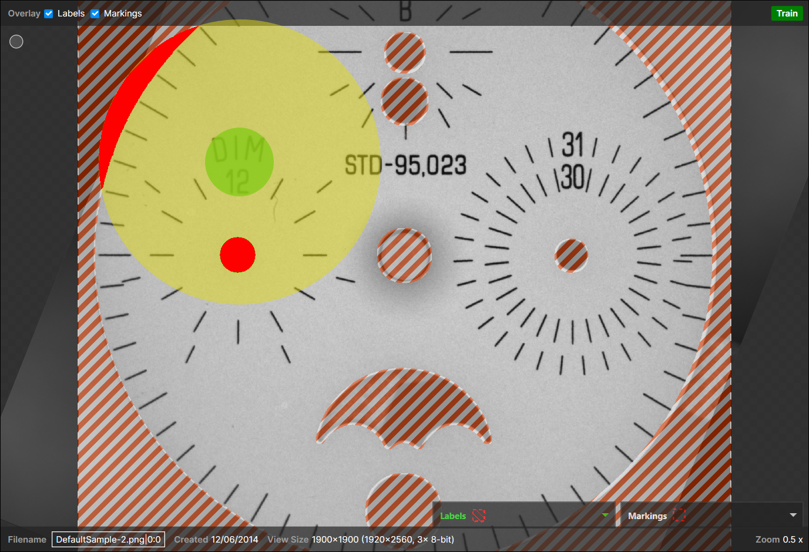
Task: Click the red dashed Labels region icon
Action: [479, 516]
